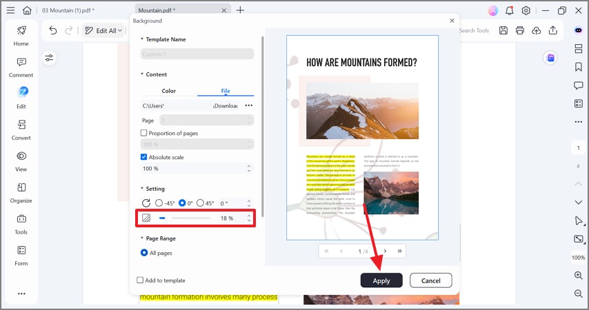Go to next preview page

click(x=385, y=251)
